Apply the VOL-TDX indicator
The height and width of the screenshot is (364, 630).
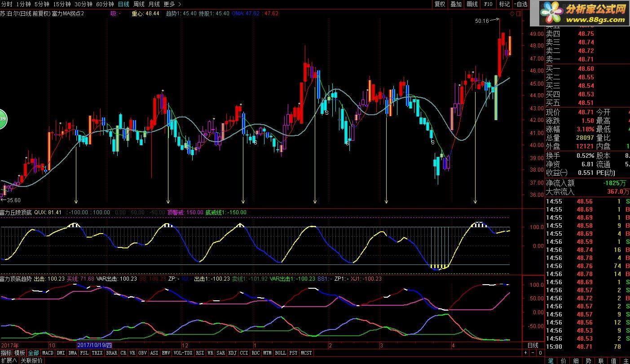click(183, 353)
